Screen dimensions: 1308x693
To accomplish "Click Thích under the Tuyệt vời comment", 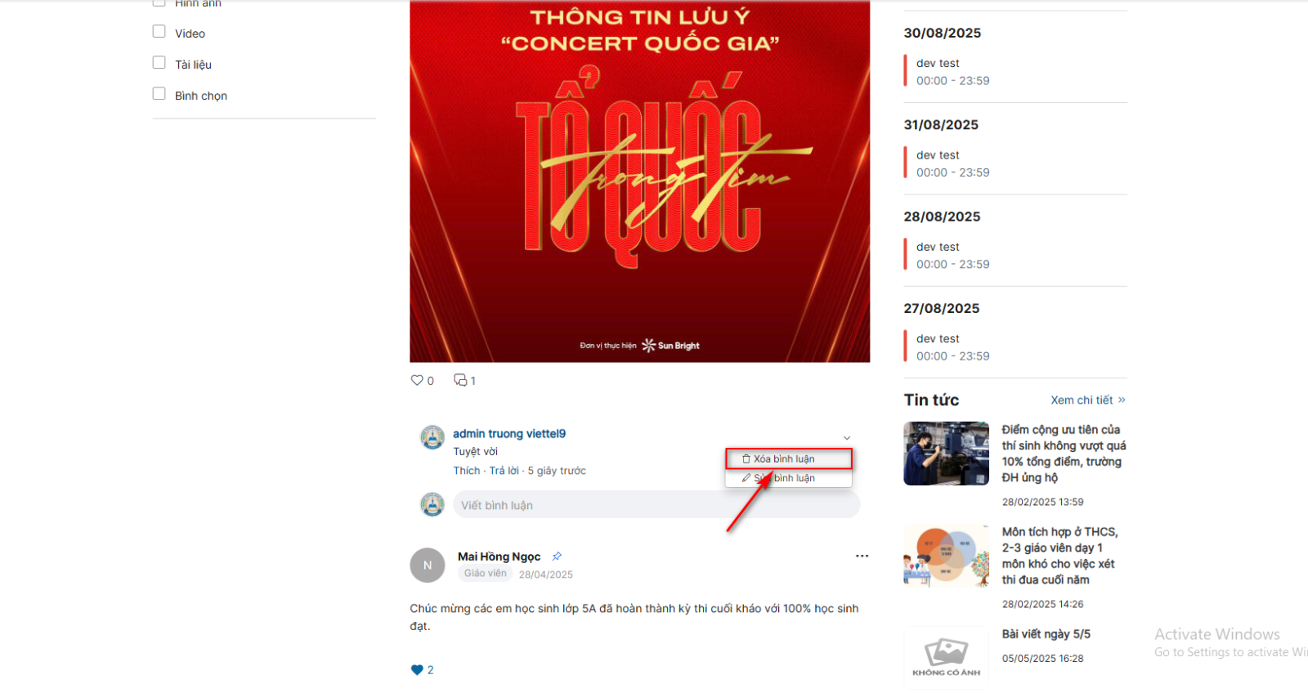I will [x=467, y=471].
